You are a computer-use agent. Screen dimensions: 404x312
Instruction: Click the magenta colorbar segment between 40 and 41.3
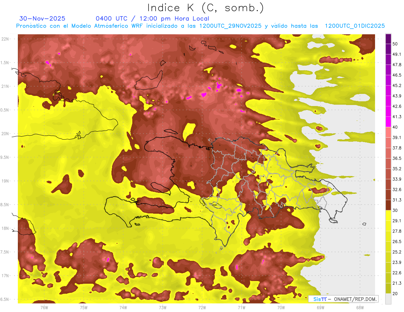click(x=388, y=122)
